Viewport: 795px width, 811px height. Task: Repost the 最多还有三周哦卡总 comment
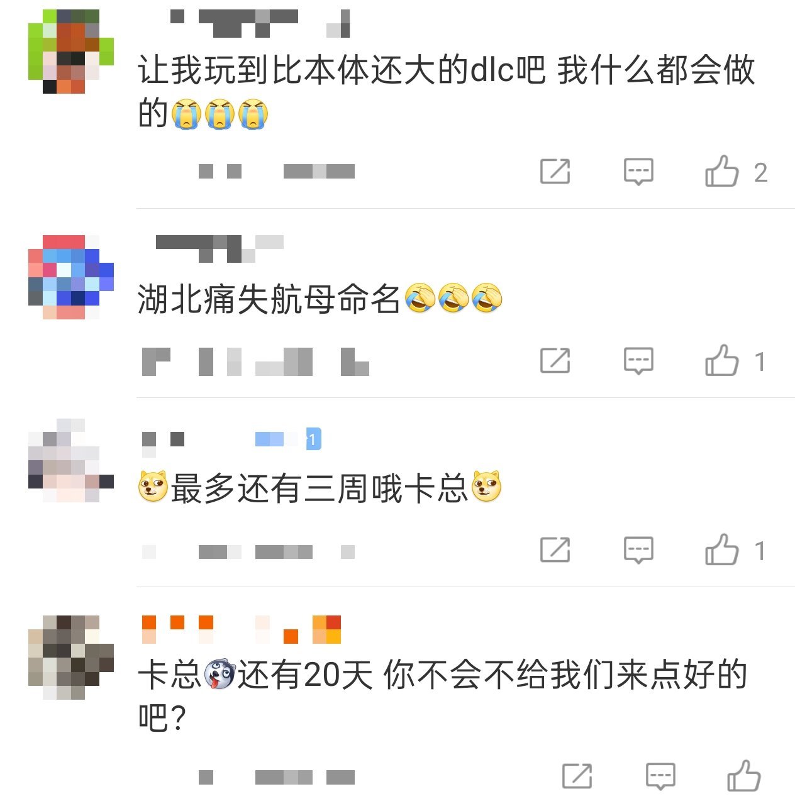point(555,550)
